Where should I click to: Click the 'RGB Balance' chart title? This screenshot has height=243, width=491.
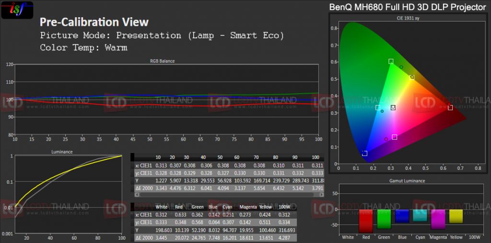pos(162,61)
